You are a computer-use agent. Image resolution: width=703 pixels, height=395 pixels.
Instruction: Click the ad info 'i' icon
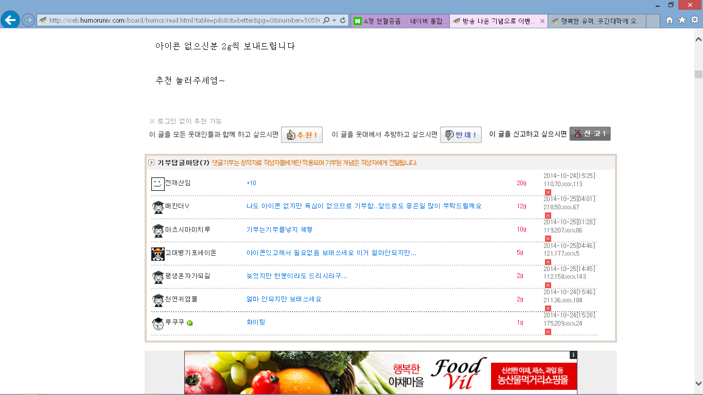point(573,355)
